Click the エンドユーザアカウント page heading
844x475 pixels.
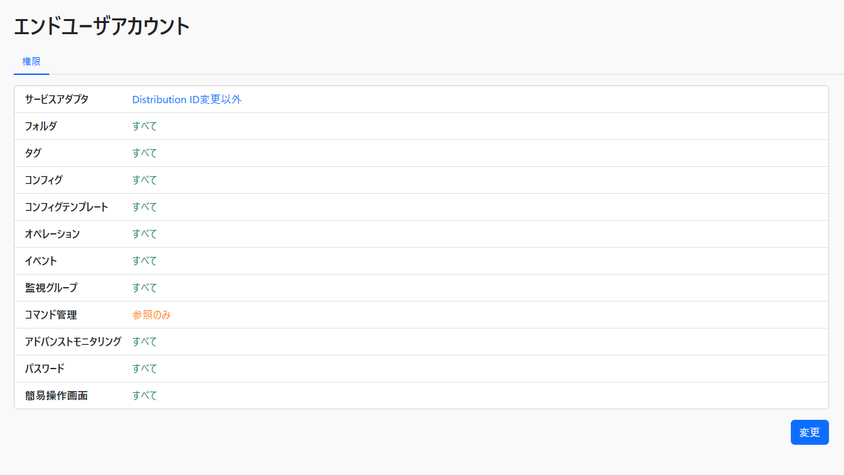point(102,26)
